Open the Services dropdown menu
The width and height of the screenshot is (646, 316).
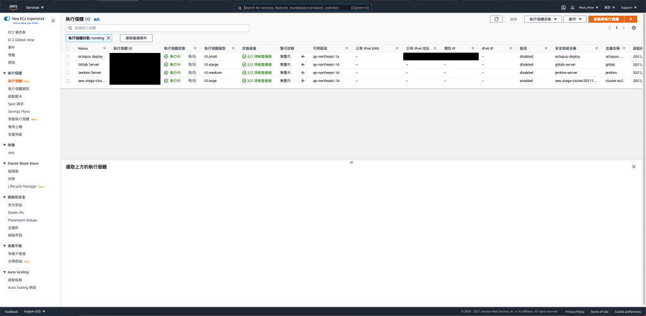(x=35, y=8)
